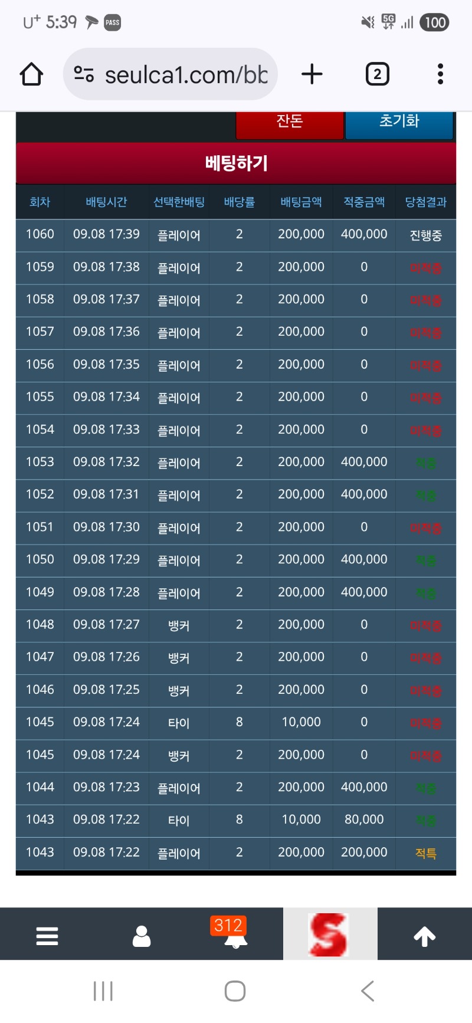
Task: Select round number 1057 cell
Action: (40, 332)
